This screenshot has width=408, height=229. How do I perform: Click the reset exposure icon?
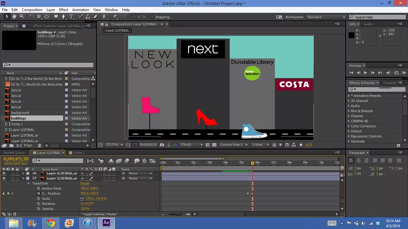tap(301, 145)
